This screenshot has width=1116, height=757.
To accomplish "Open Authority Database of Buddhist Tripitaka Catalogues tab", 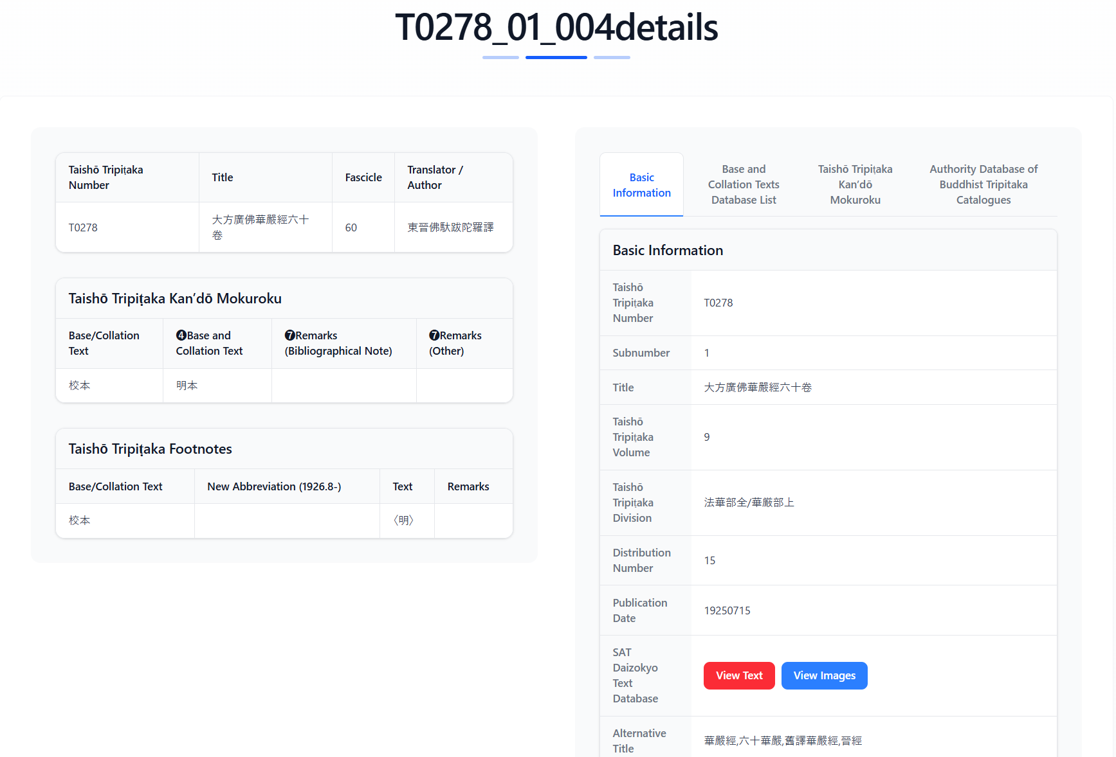I will [x=983, y=184].
